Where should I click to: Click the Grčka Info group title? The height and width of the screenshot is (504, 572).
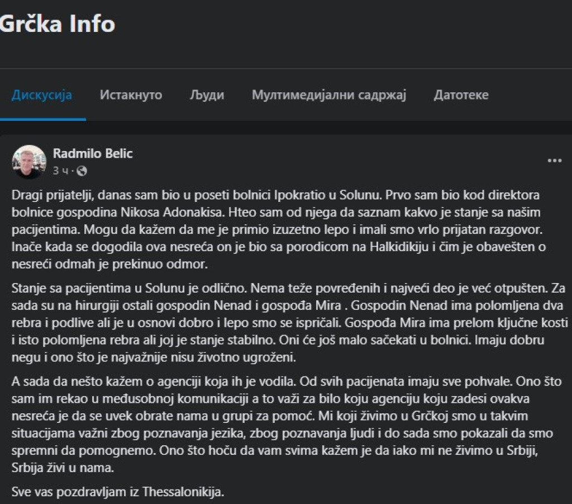coord(58,24)
